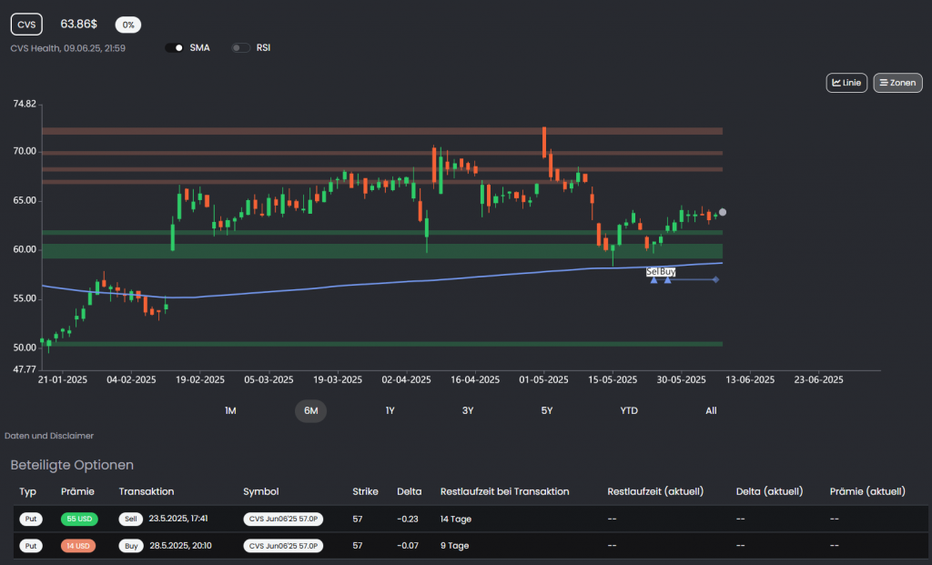Click CVS Jun06'25 57.0P symbol in Sell row
The image size is (932, 565).
pyautogui.click(x=283, y=519)
